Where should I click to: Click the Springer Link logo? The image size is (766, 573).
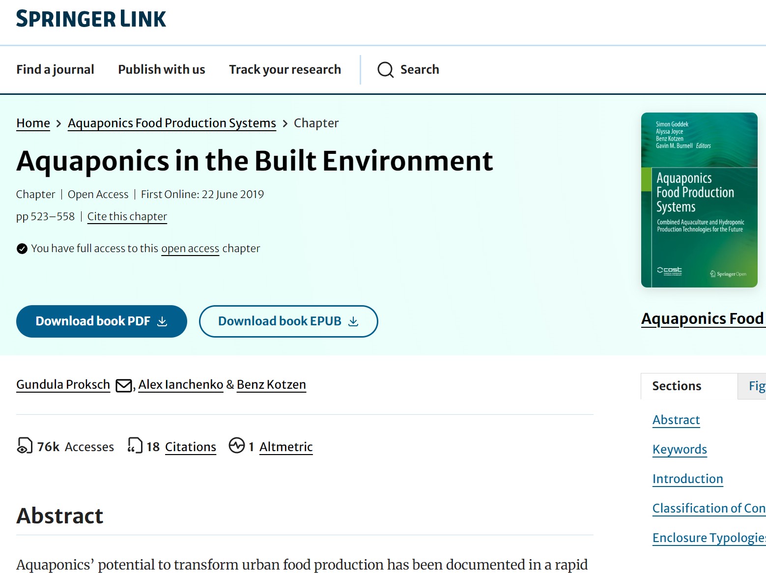point(90,19)
